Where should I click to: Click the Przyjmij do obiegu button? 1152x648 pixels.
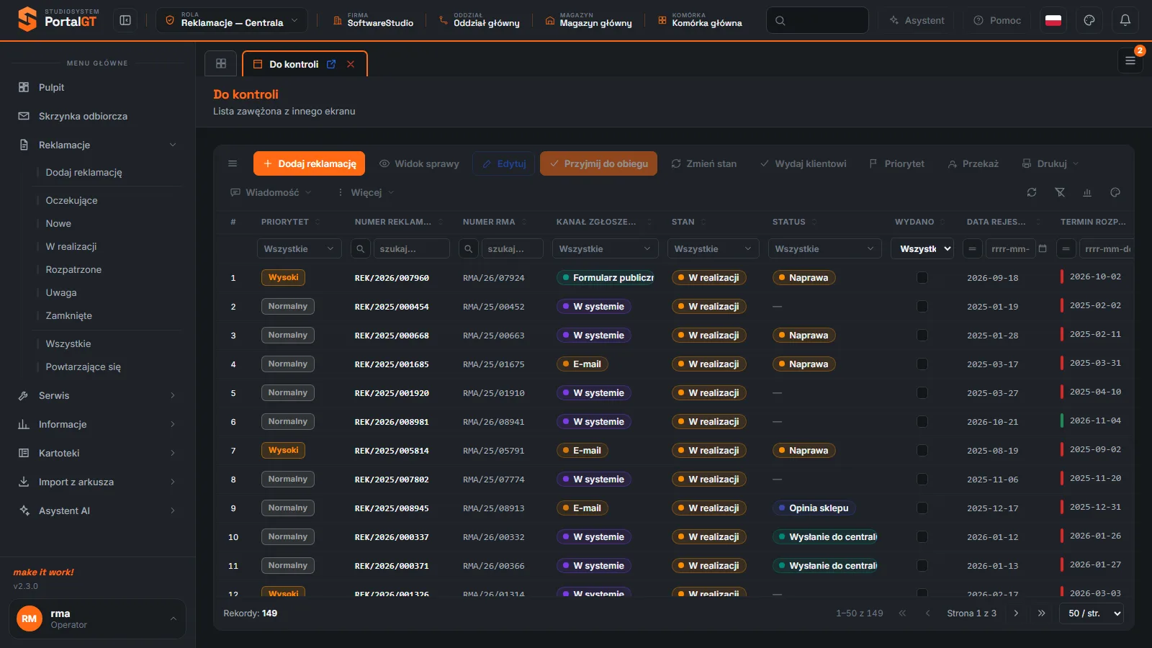click(598, 163)
